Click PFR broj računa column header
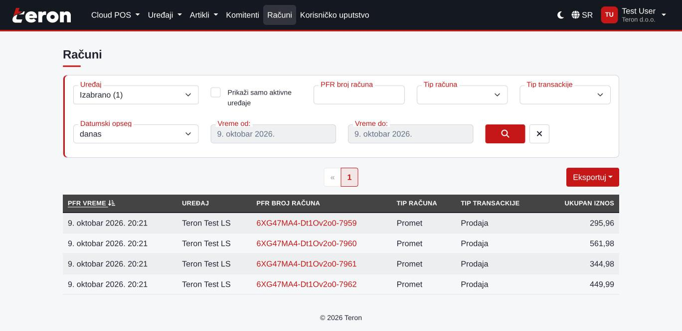Image resolution: width=682 pixels, height=331 pixels. click(288, 203)
